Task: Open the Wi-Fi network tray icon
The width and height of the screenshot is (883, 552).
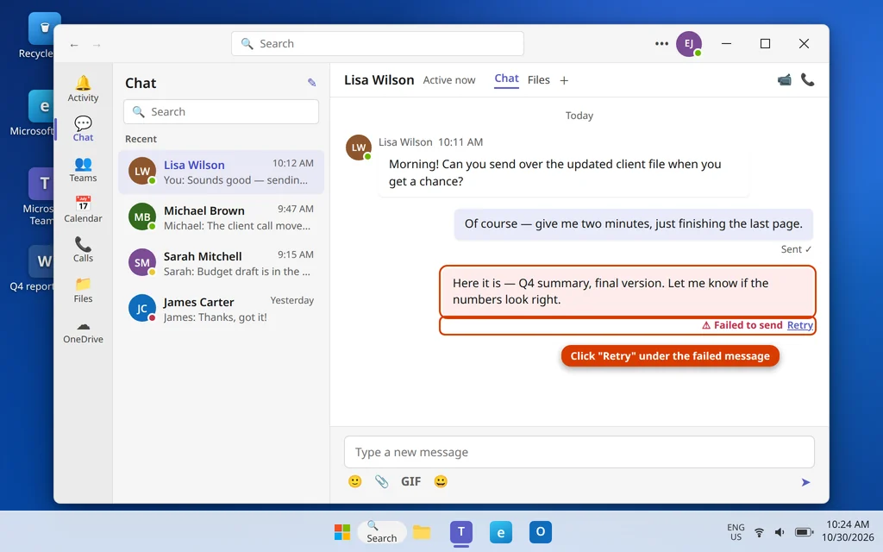Action: (759, 531)
